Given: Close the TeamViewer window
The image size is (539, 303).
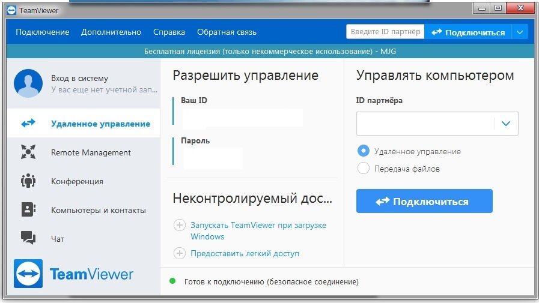Looking at the screenshot, I should [x=520, y=8].
